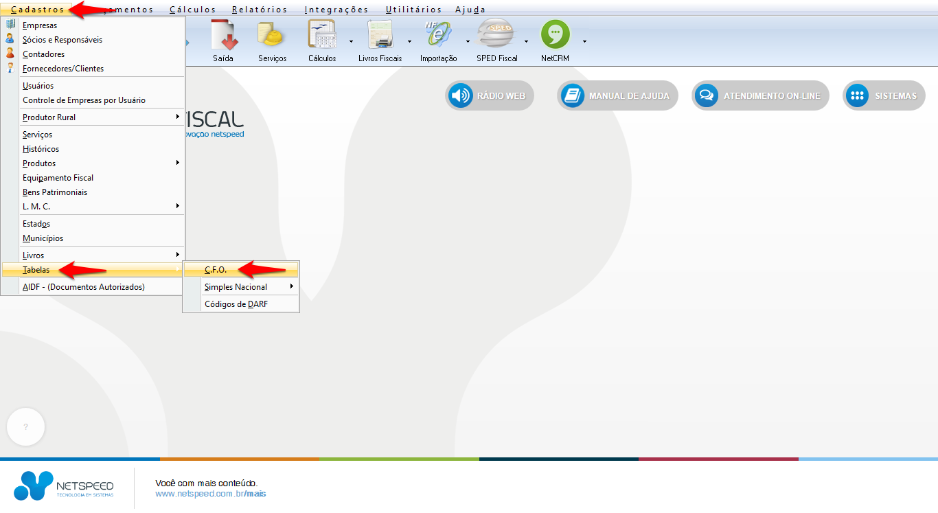Select Históricos menu entry
The width and height of the screenshot is (938, 513).
coord(93,148)
